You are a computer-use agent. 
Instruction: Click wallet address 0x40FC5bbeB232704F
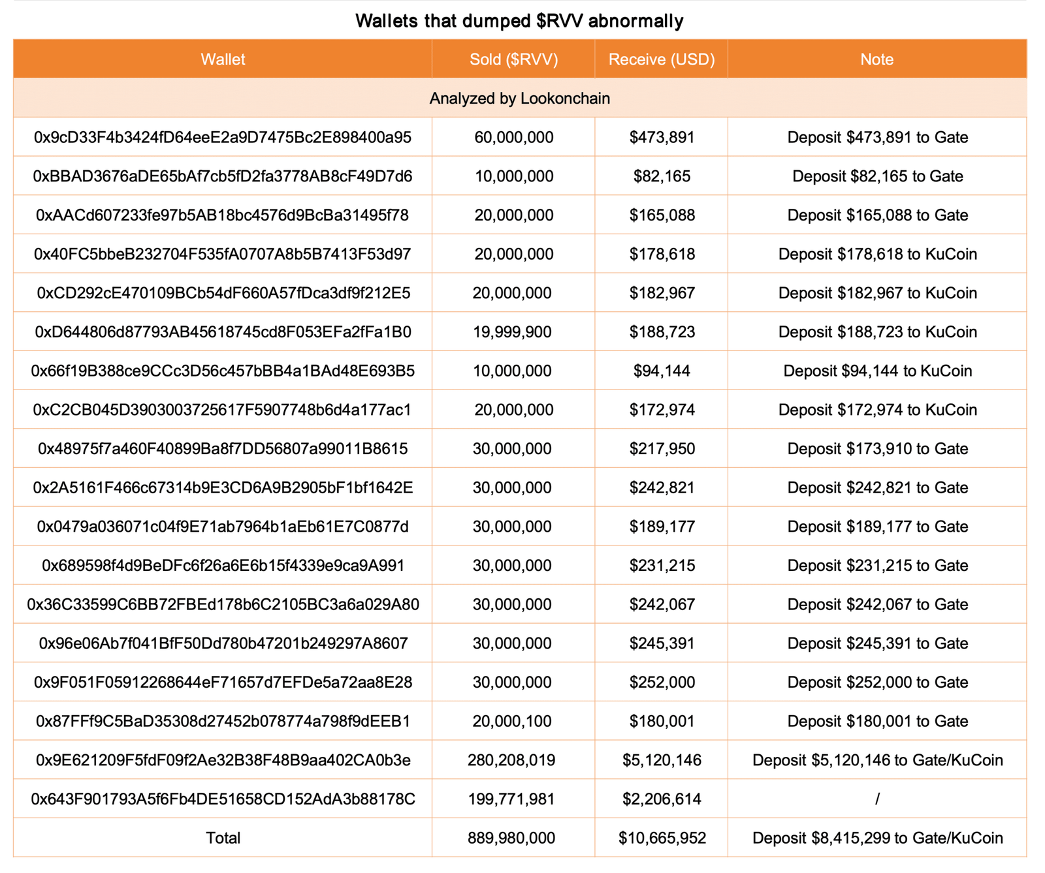coord(223,254)
